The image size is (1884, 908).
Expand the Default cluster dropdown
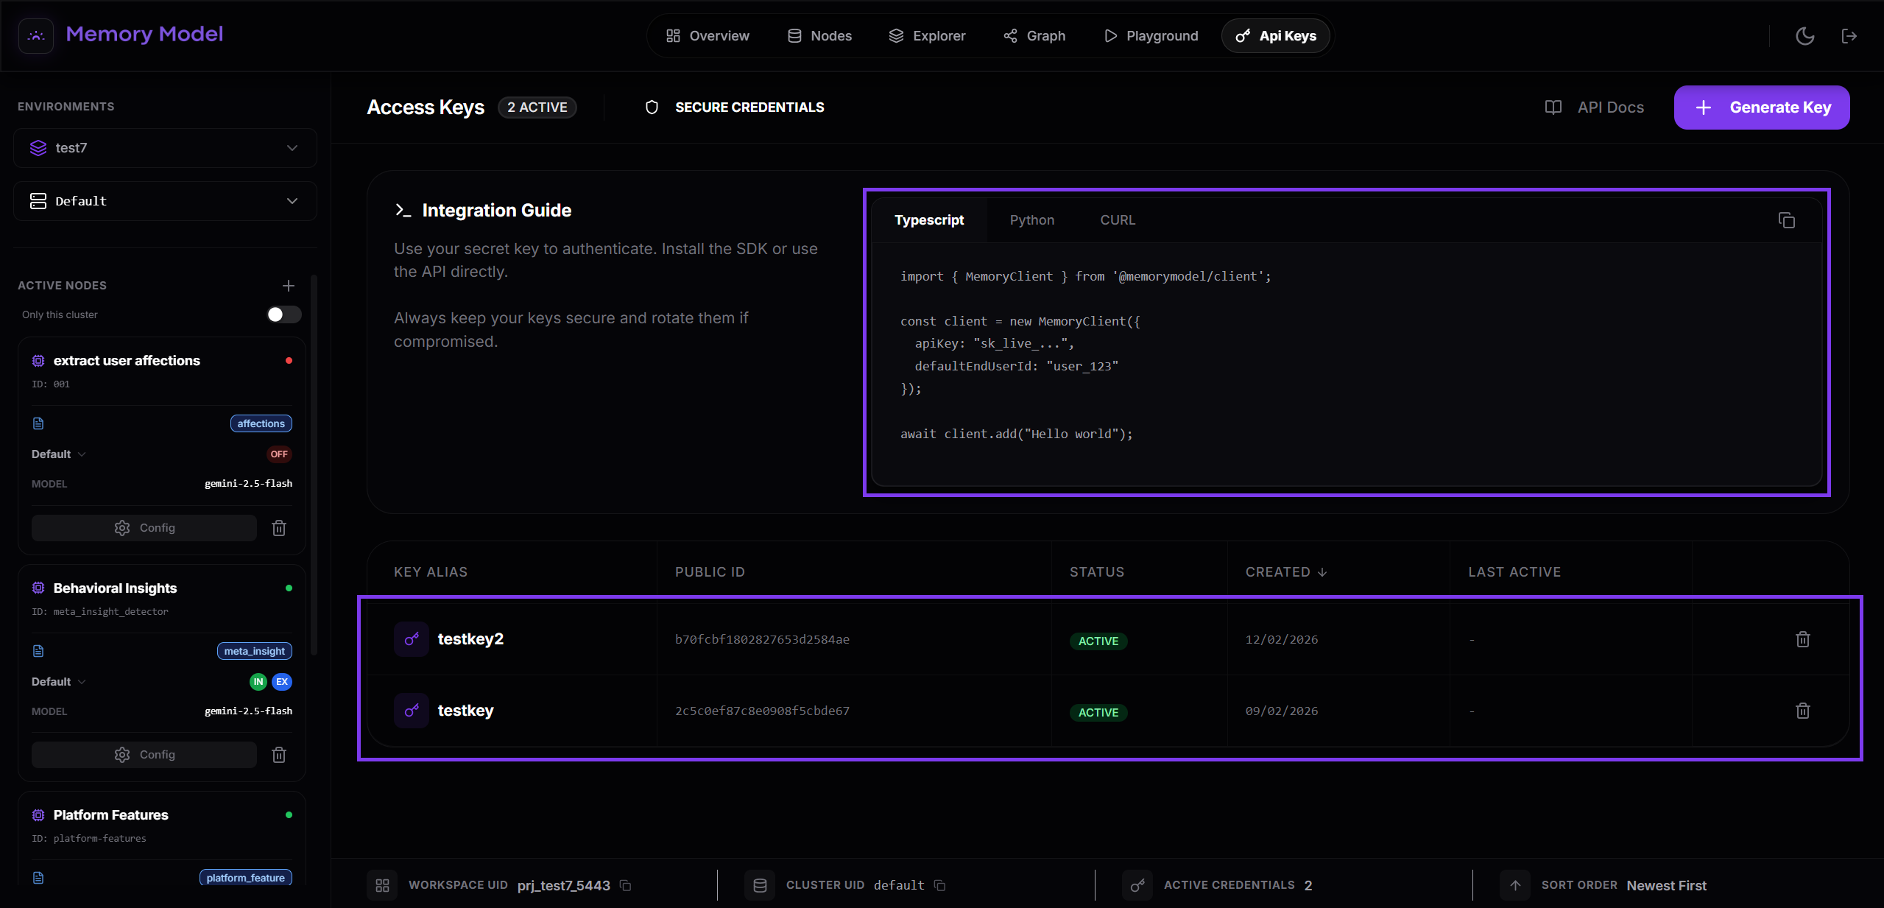[165, 201]
